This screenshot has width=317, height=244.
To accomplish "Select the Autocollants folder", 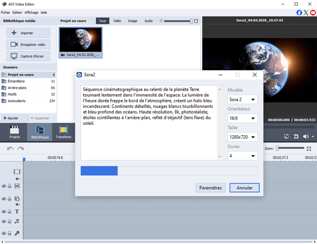I will point(28,101).
